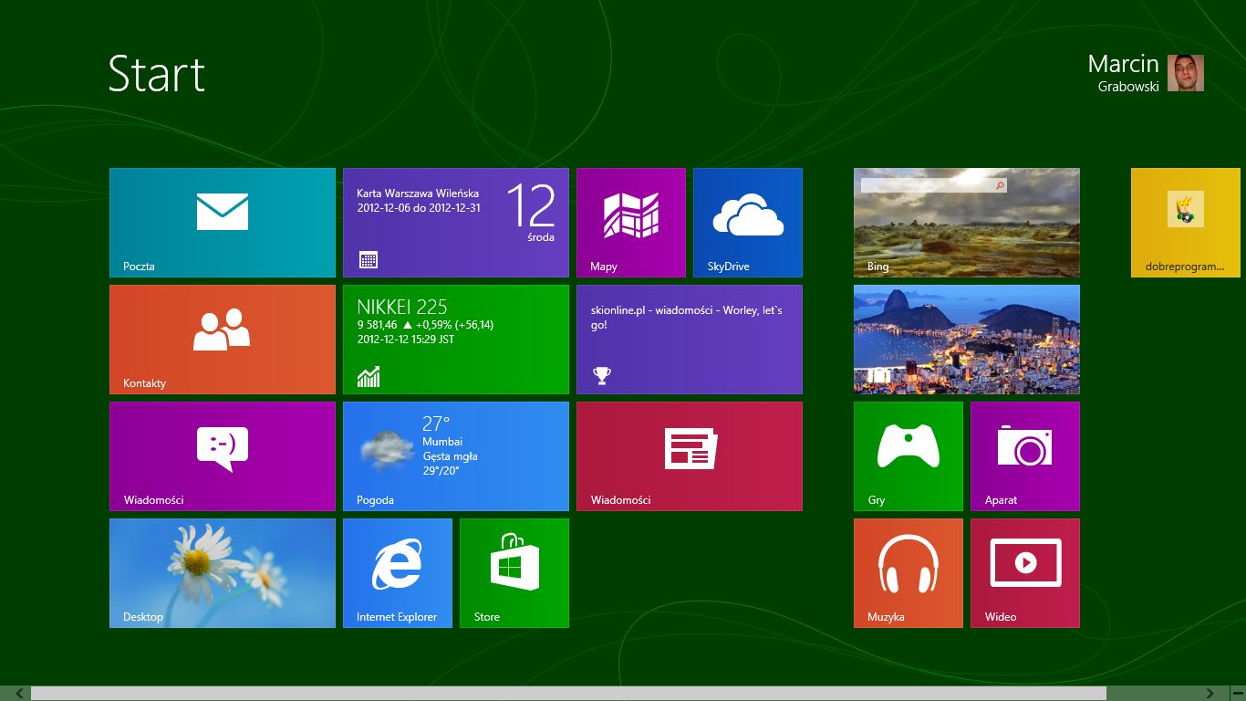Screen dimensions: 1246x701
Task: Click the zoom-out minus button at bottom right
Action: [x=1236, y=694]
